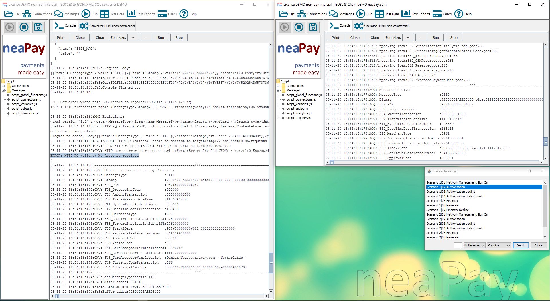Click Clear button in client console

click(375, 37)
